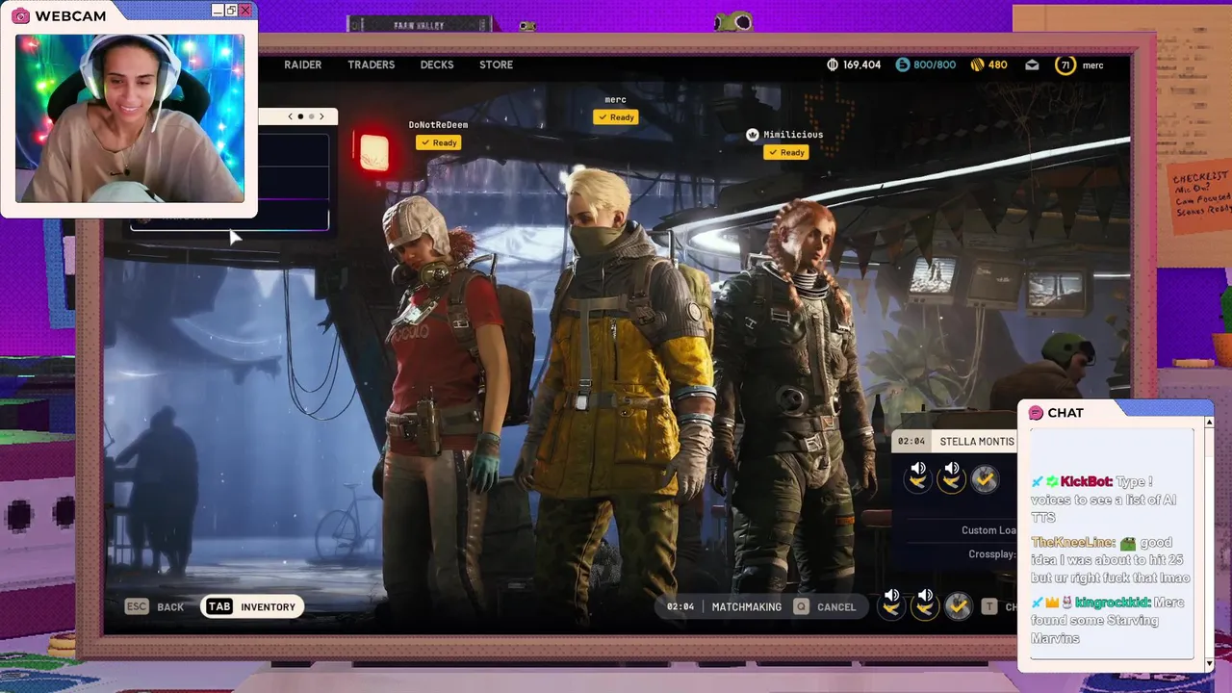The height and width of the screenshot is (693, 1232).
Task: Click KickBot username in chat
Action: pos(1086,481)
